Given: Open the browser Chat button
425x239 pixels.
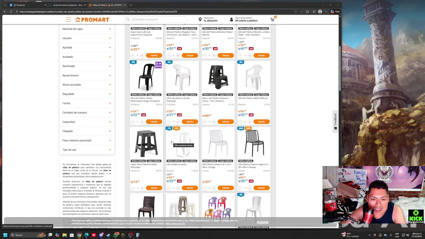Looking at the screenshot, I should pyautogui.click(x=335, y=12).
